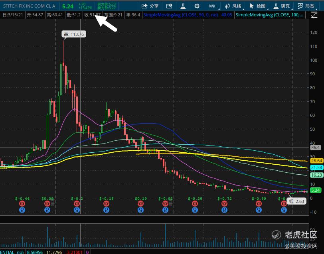Click the 年:36.4 value
This screenshot has width=324, height=254.
133,15
